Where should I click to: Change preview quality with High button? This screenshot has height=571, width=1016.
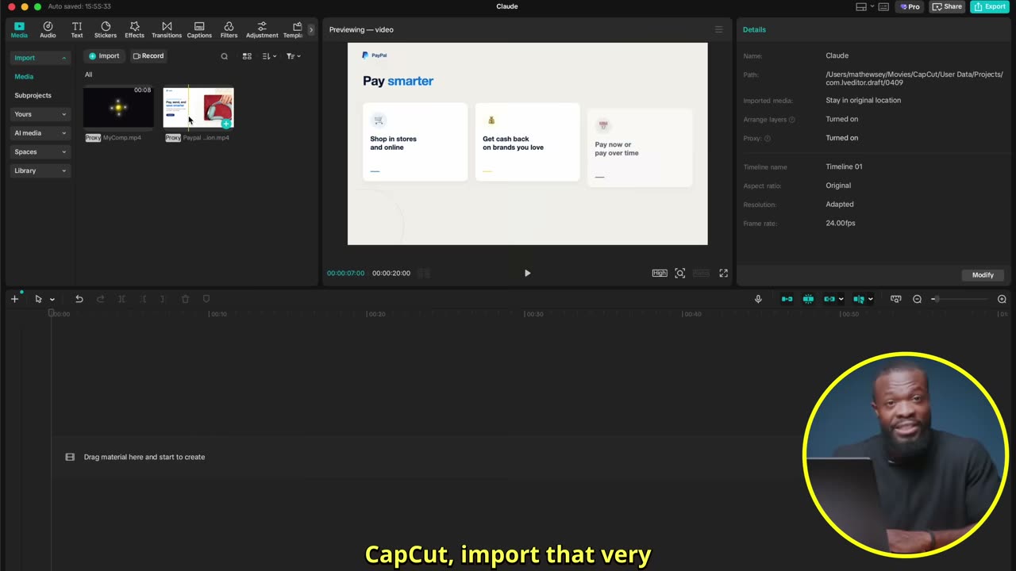(x=660, y=273)
